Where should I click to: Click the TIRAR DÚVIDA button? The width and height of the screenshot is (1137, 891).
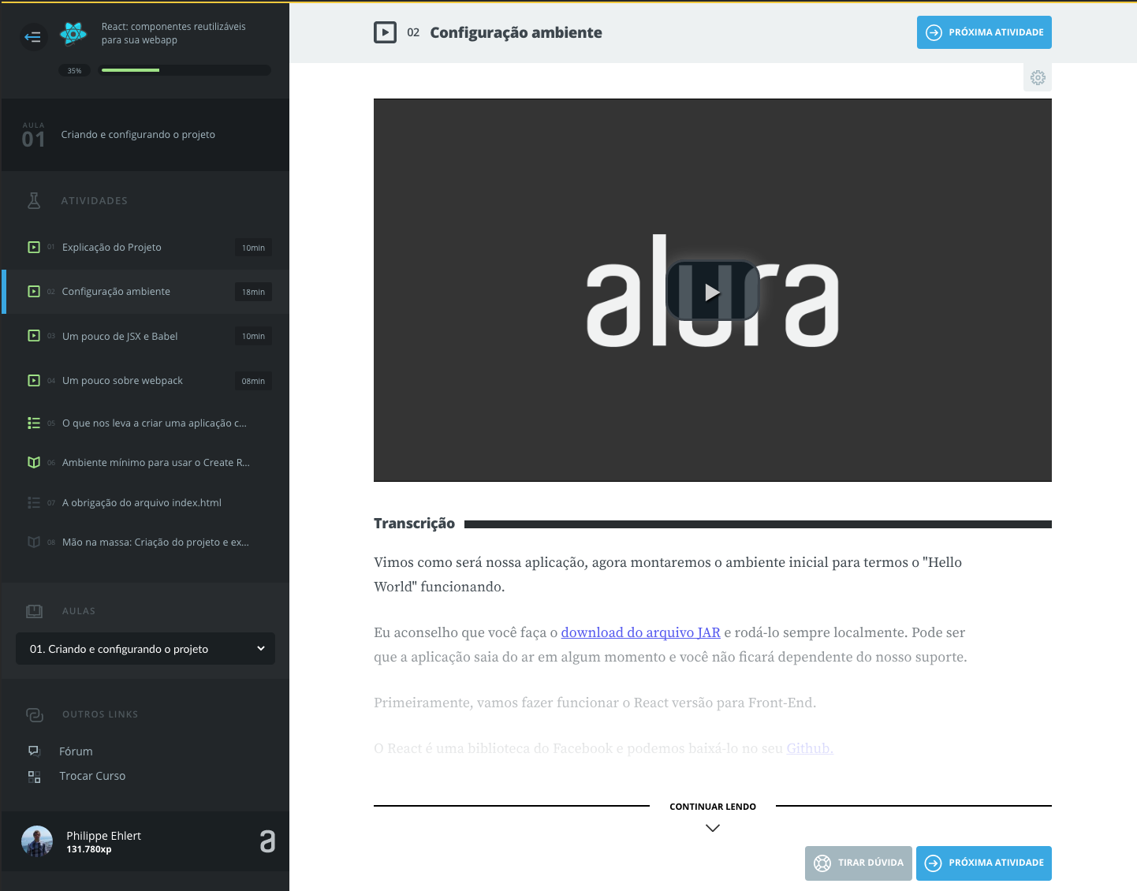point(858,863)
